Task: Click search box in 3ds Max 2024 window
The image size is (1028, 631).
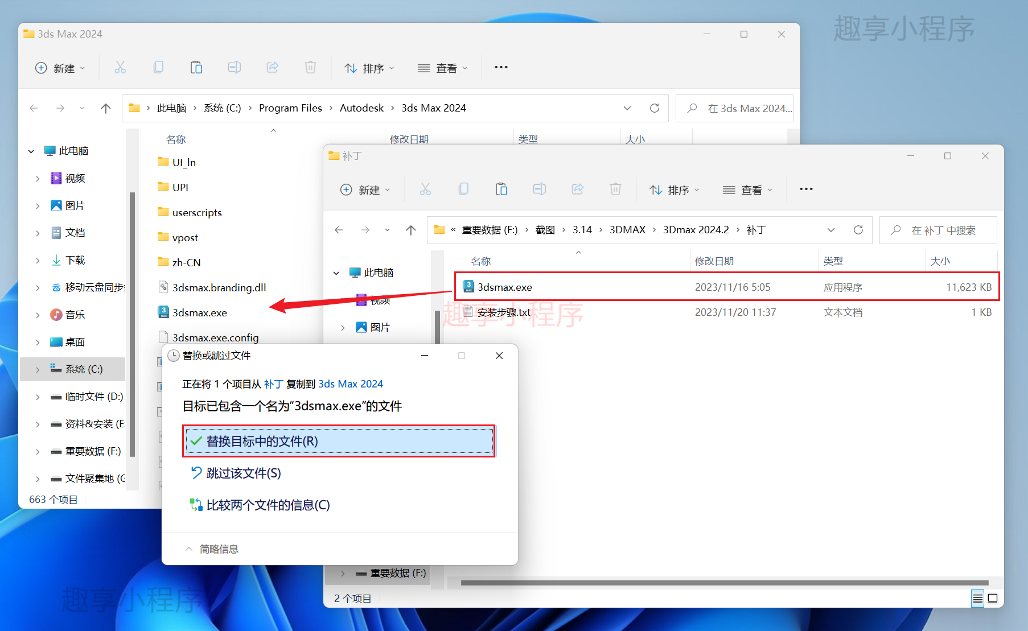Action: 735,109
